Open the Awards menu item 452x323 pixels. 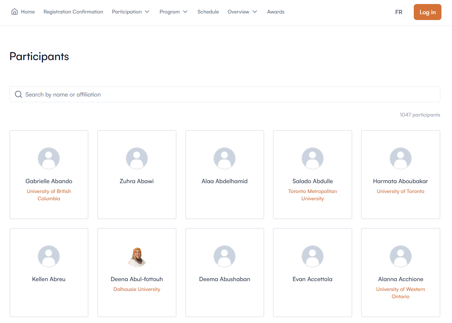point(276,12)
